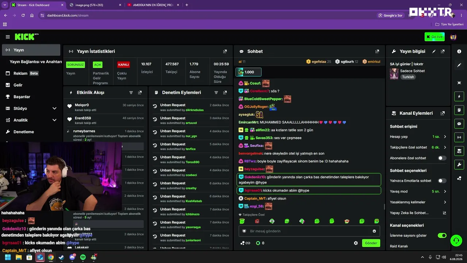Edit stream info with the pencil icon

pos(434,52)
